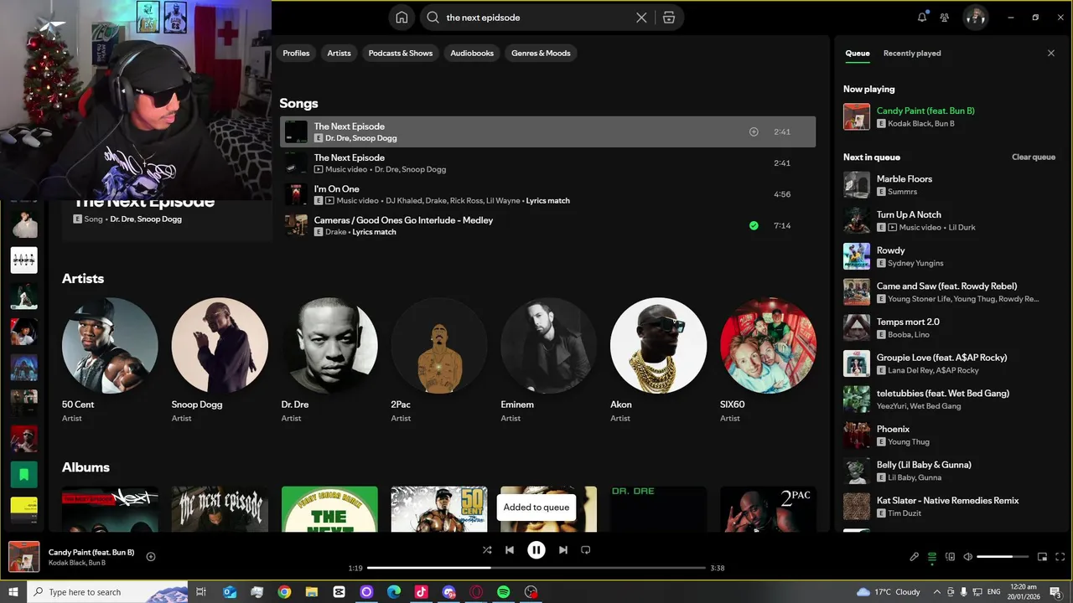Toggle shuffle playback
This screenshot has width=1073, height=603.
point(487,550)
